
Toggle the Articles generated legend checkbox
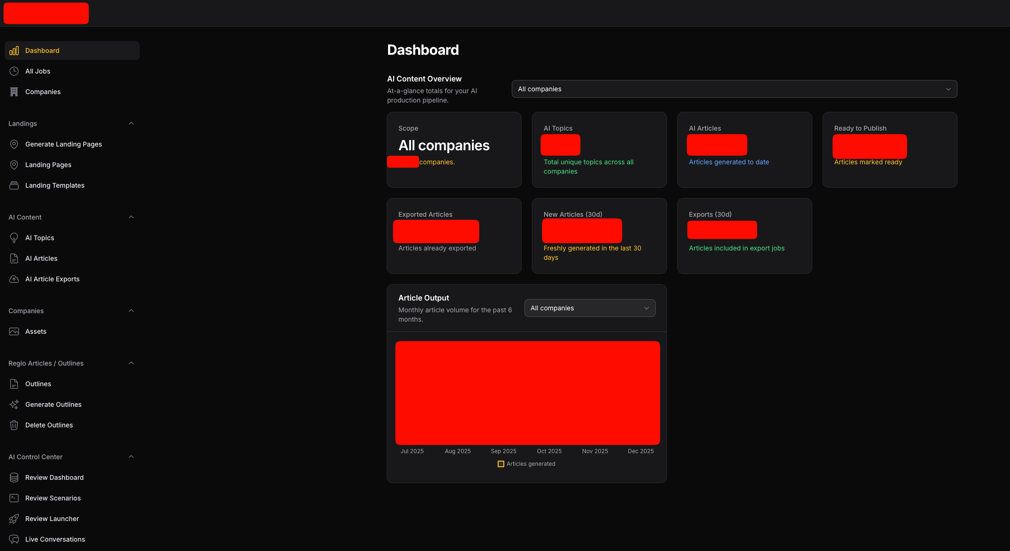pos(501,463)
